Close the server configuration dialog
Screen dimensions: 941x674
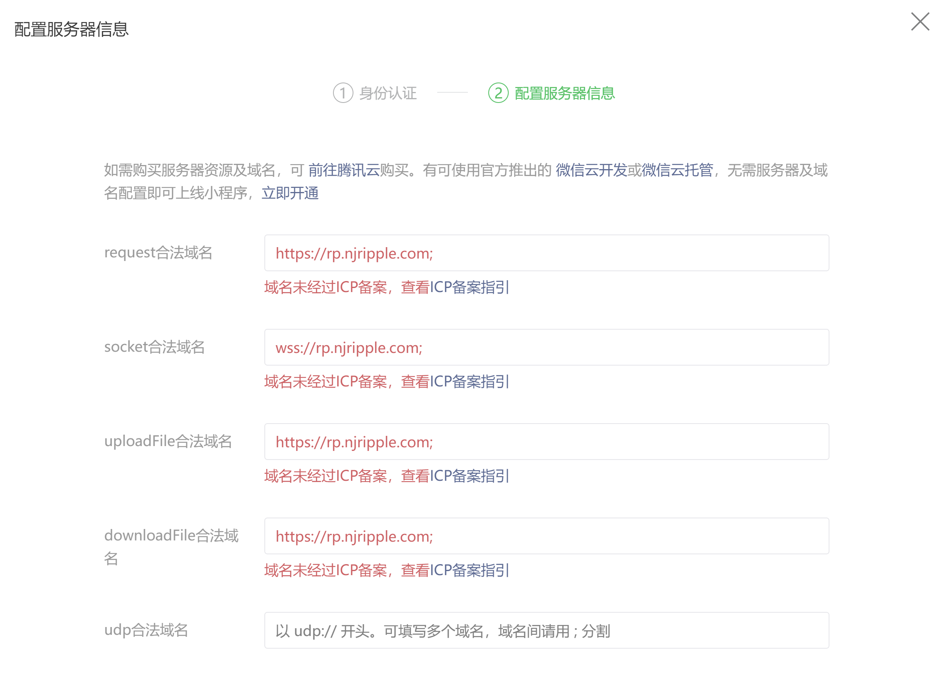920,22
